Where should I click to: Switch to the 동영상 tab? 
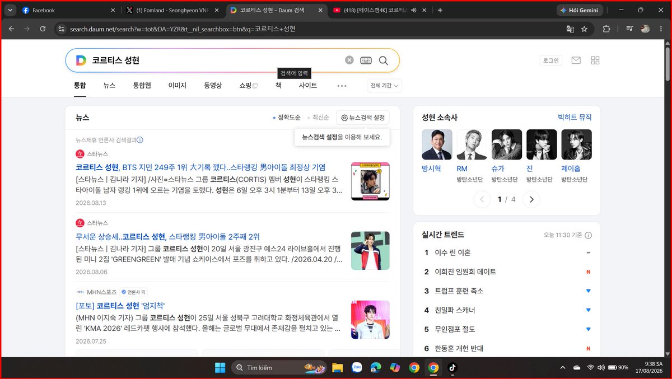[x=213, y=86]
